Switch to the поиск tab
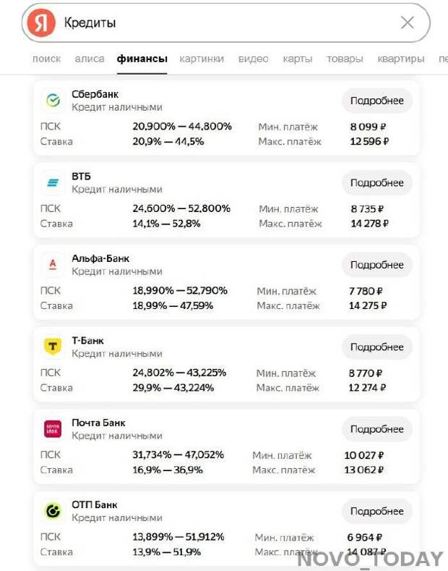448x571 pixels. pyautogui.click(x=46, y=59)
